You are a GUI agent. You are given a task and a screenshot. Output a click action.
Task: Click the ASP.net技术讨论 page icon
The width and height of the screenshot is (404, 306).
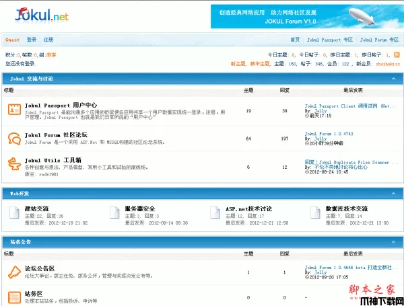point(215,213)
